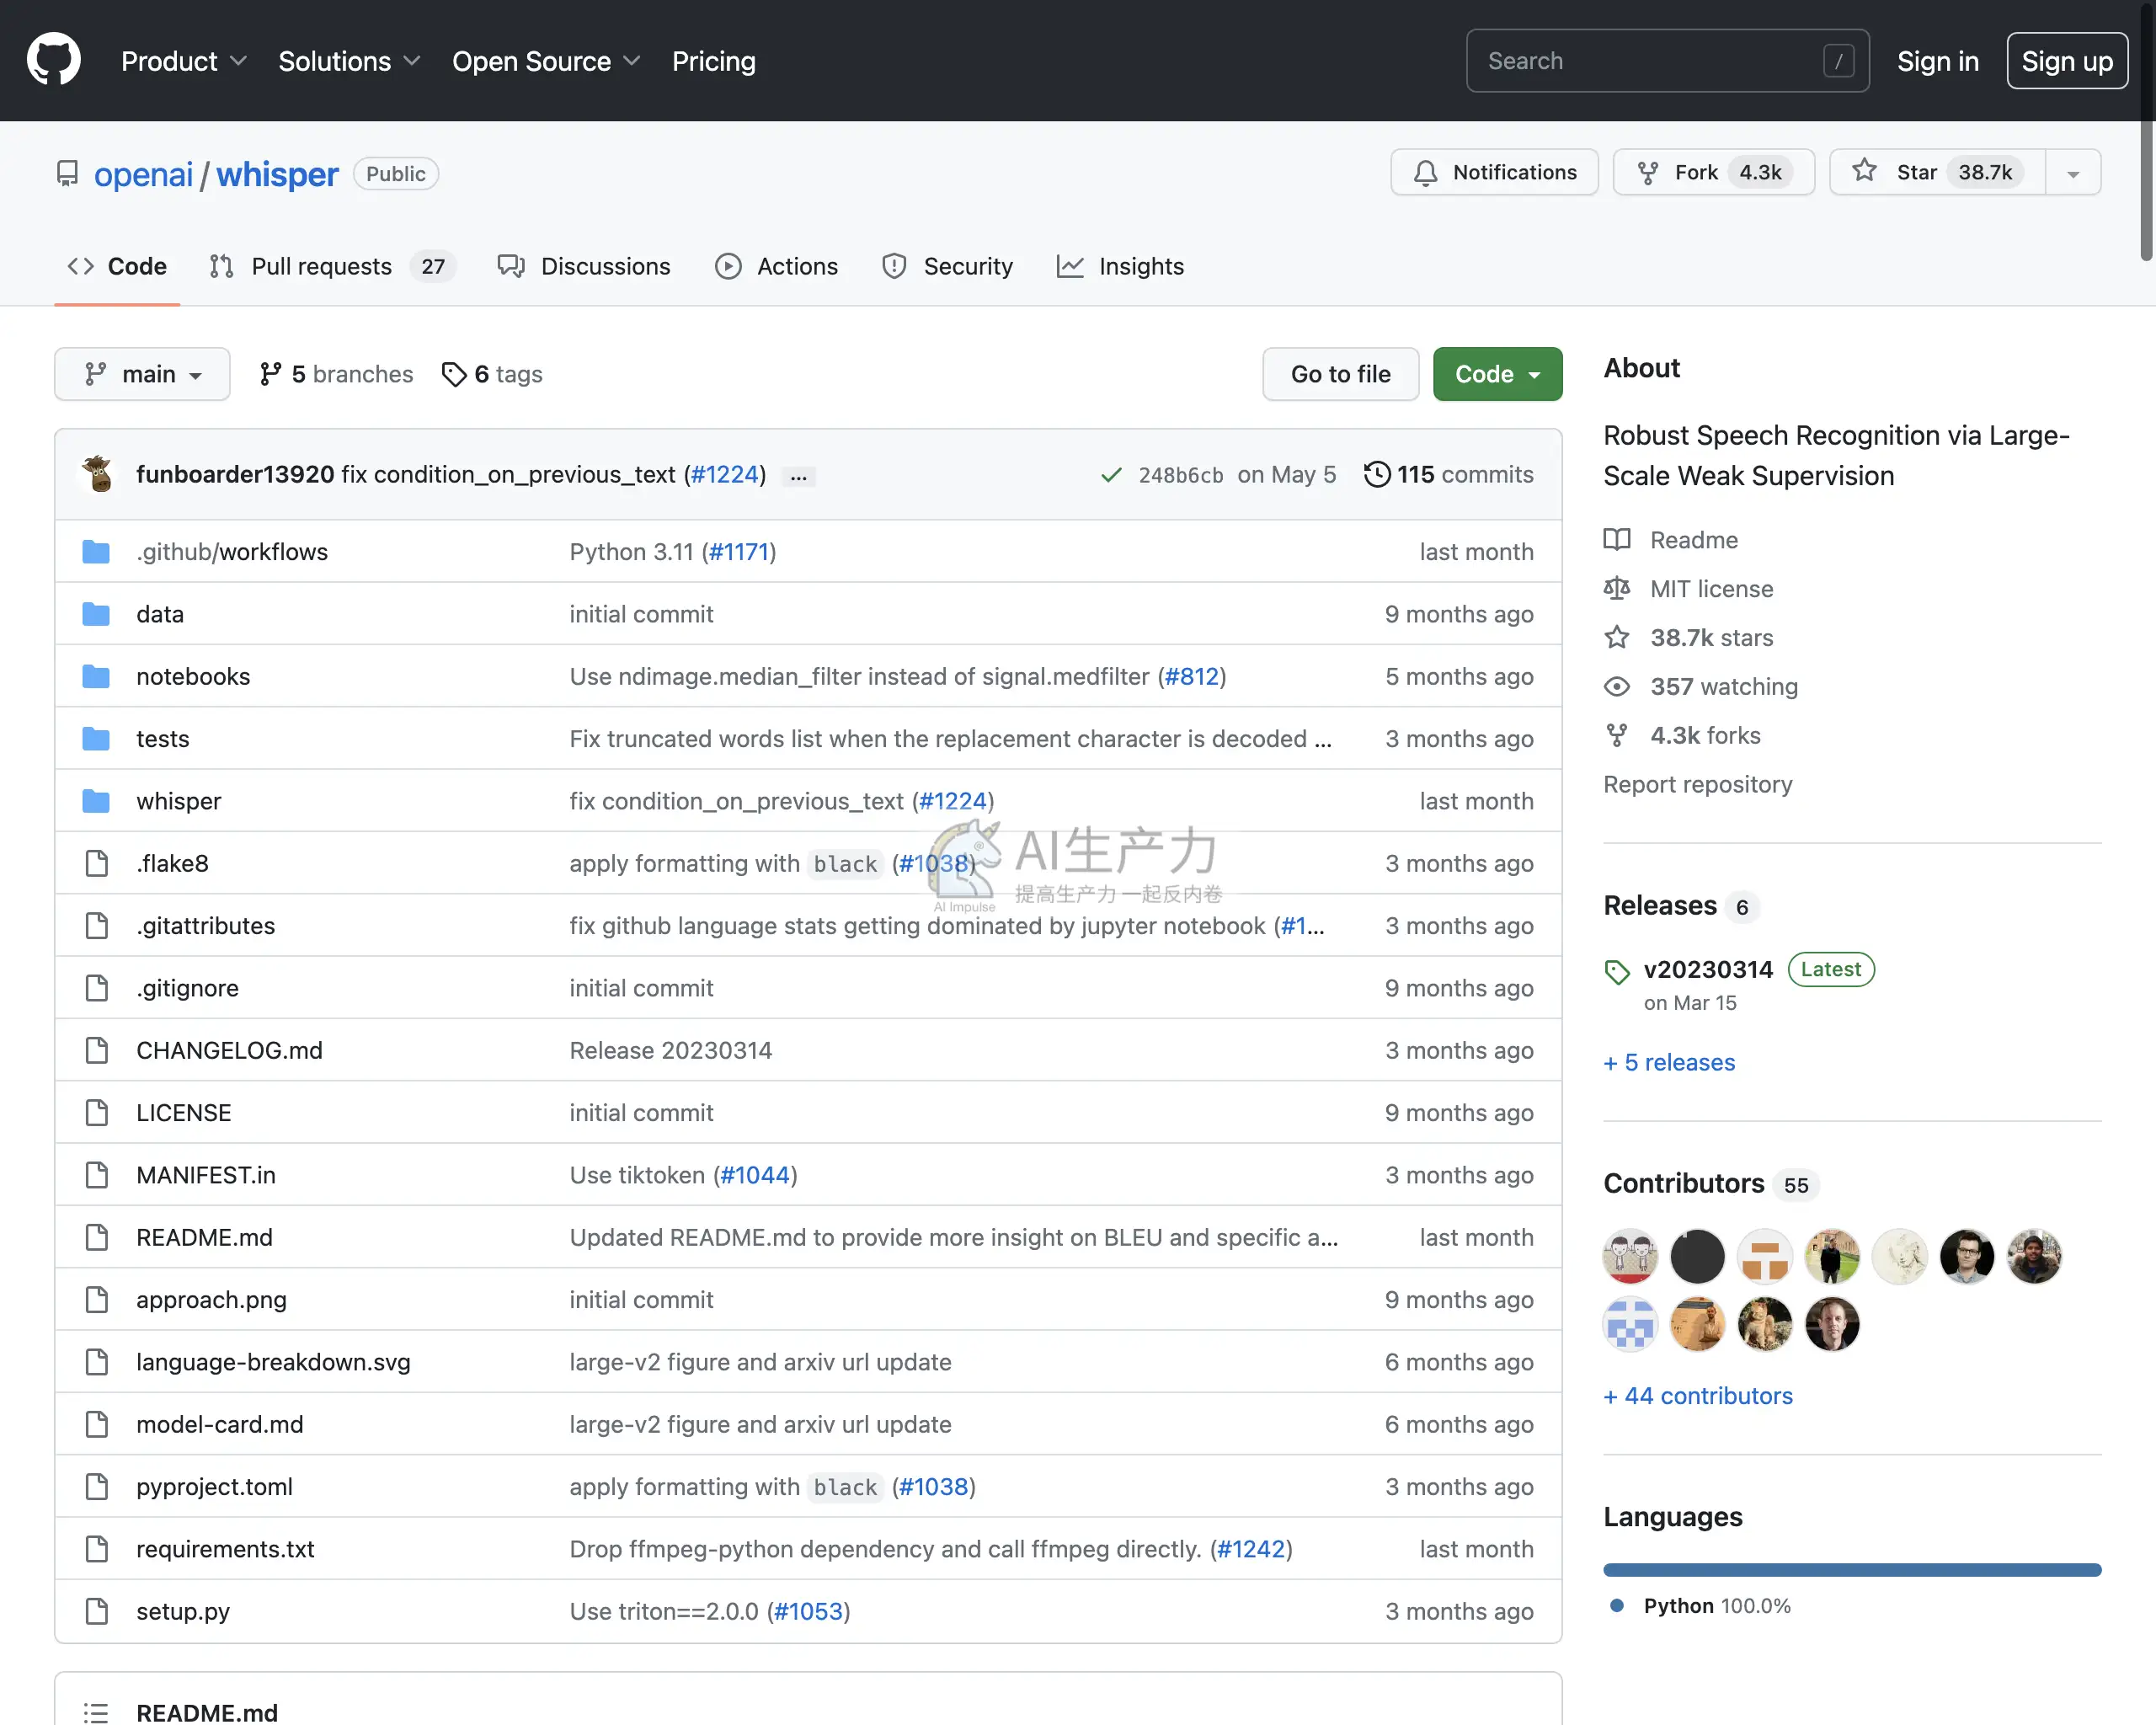Viewport: 2156px width, 1725px height.
Task: Click the whisper folder icon
Action: tap(96, 801)
